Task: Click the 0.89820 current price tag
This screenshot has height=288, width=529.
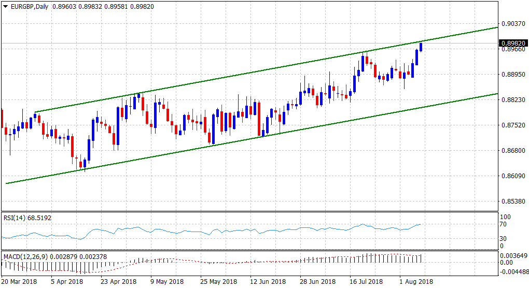Action: [x=512, y=43]
